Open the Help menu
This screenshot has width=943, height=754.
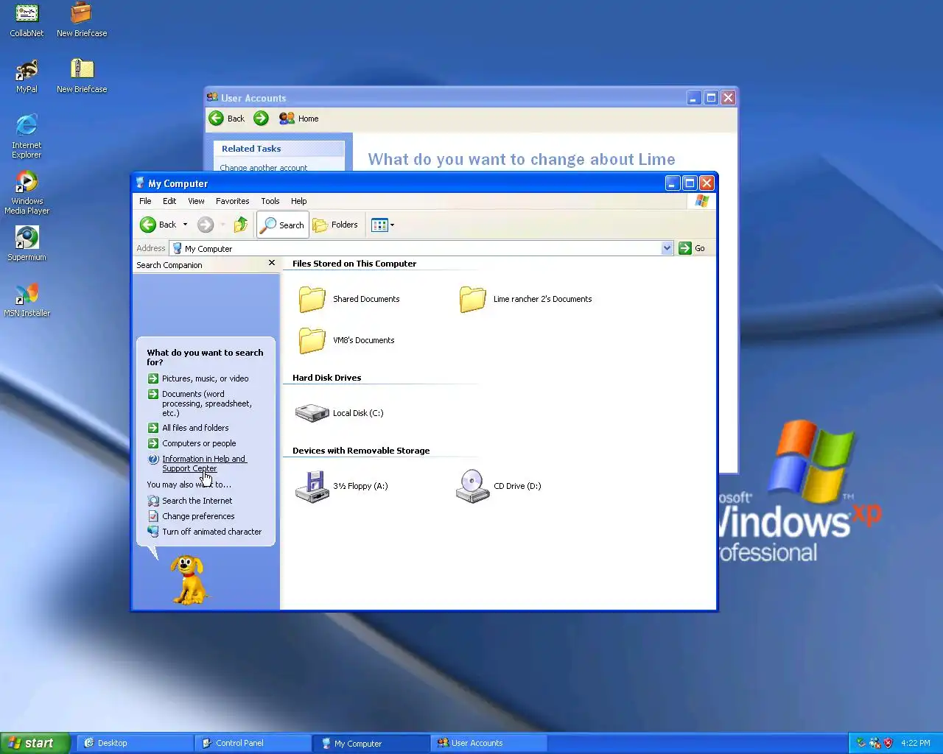[x=298, y=201]
